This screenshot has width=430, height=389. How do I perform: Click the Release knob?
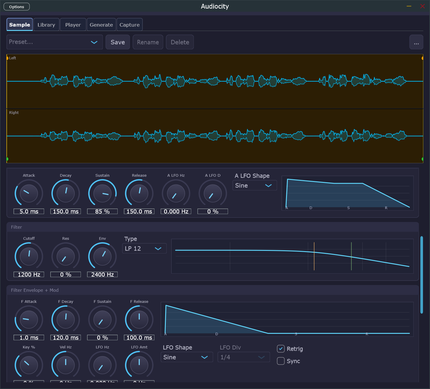point(139,193)
